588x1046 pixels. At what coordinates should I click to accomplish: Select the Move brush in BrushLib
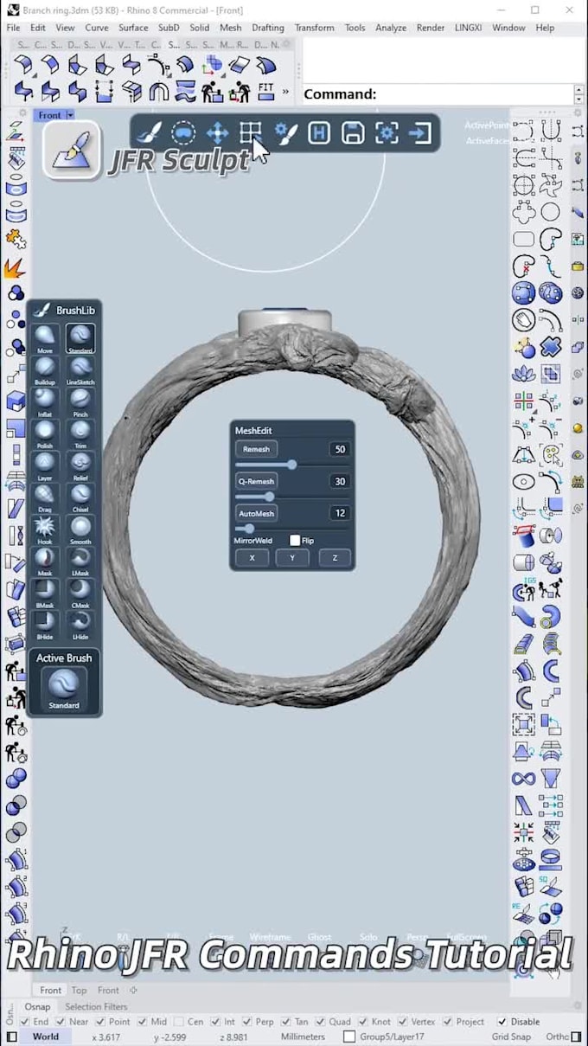45,337
